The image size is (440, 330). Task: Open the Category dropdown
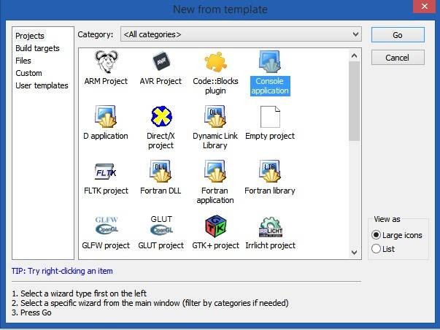[241, 34]
